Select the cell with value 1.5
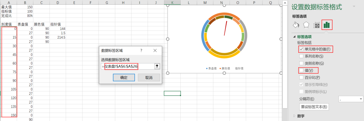This screenshot has width=364, height=121. (58, 33)
